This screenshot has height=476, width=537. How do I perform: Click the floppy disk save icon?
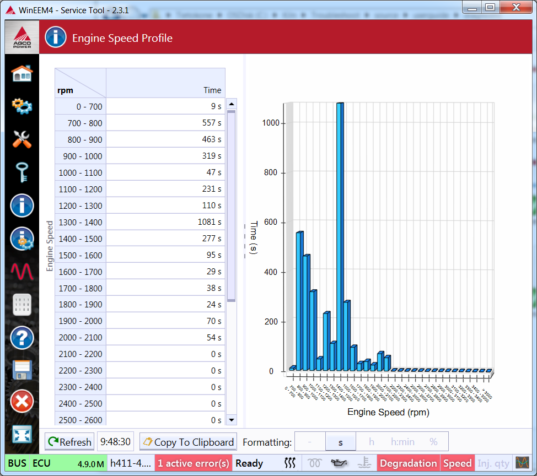22,370
